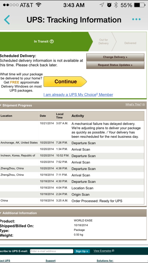Tap the Wi-Fi signal icon
This screenshot has width=148, height=263.
pyautogui.click(x=39, y=5)
